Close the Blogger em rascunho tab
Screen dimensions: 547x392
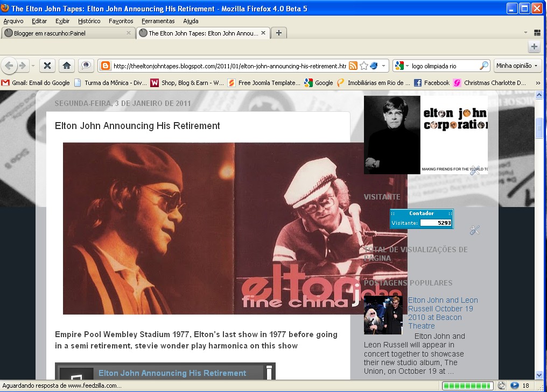pyautogui.click(x=128, y=33)
